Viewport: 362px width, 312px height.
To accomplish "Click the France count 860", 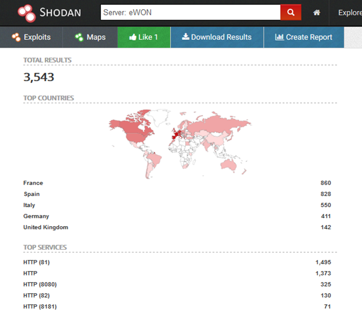I will tap(325, 183).
